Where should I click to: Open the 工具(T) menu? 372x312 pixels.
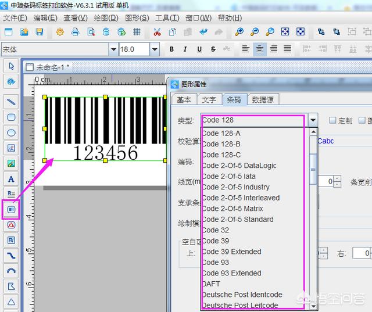tap(167, 18)
